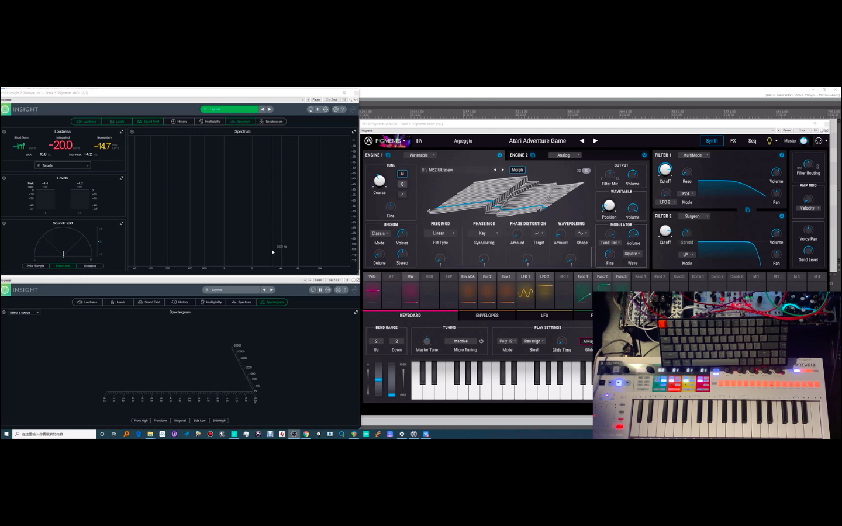Click copy filter icon between Filter 1 and 2
Viewport: 842px width, 526px height.
click(747, 210)
